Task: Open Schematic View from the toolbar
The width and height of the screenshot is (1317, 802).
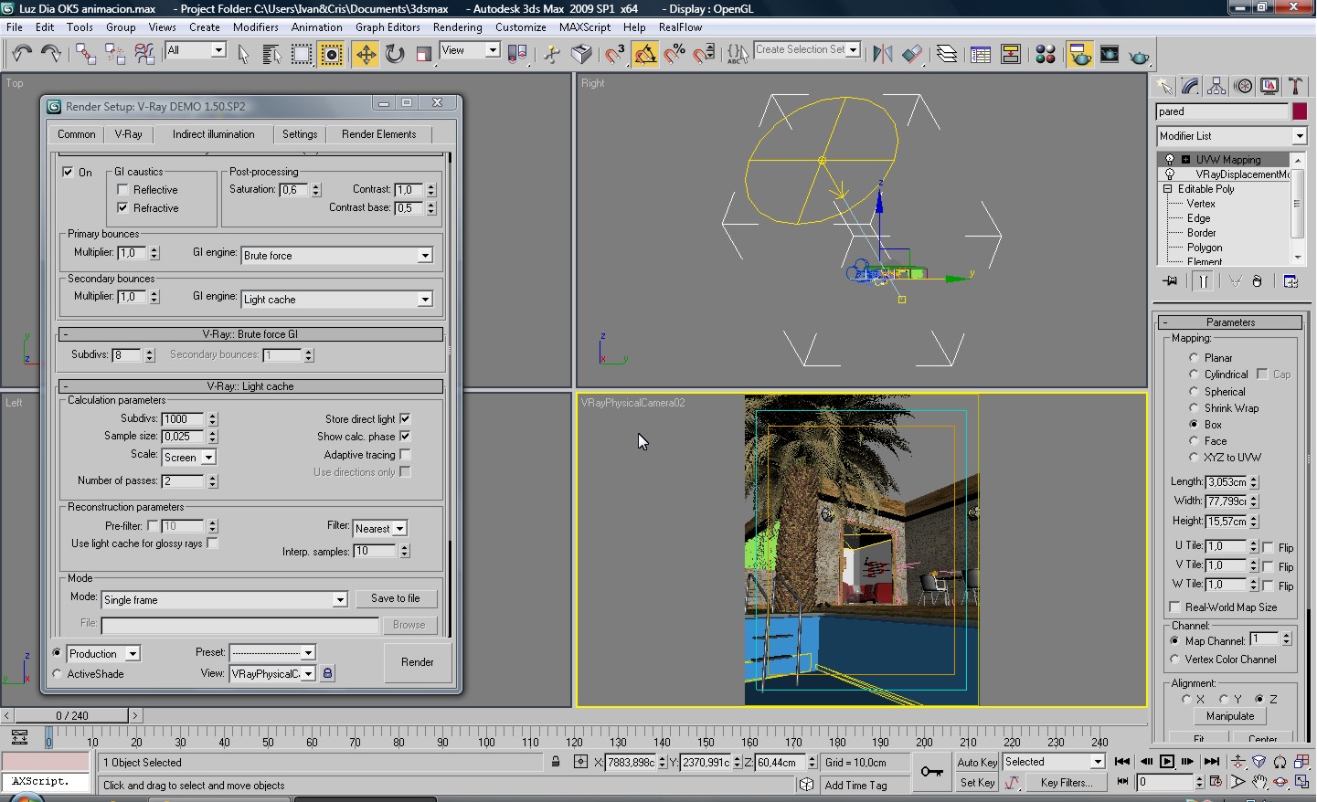Action: (x=1011, y=55)
